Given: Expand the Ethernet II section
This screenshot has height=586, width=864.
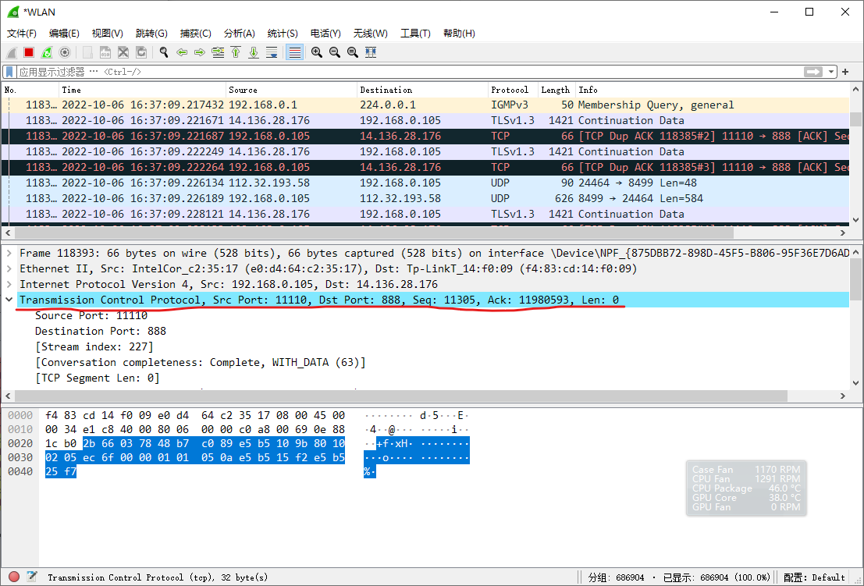Looking at the screenshot, I should point(9,269).
